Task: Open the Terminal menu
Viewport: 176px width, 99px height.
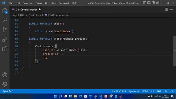Action: pos(64,3)
